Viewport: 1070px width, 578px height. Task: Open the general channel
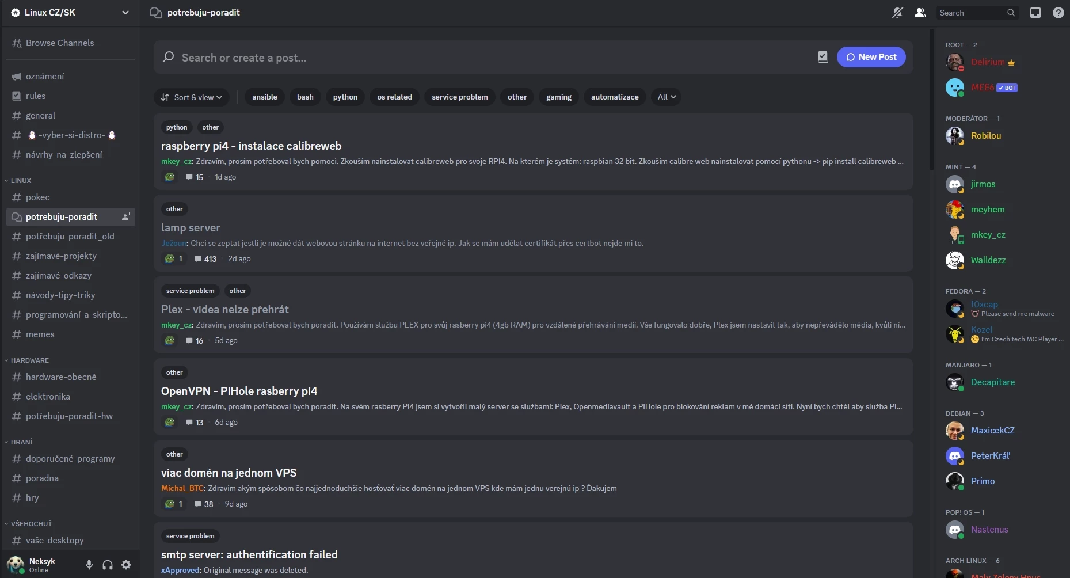70,116
